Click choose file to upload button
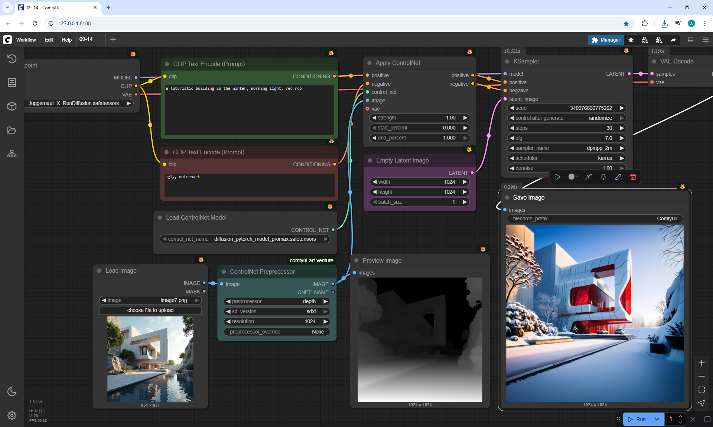This screenshot has width=713, height=427. 150,310
